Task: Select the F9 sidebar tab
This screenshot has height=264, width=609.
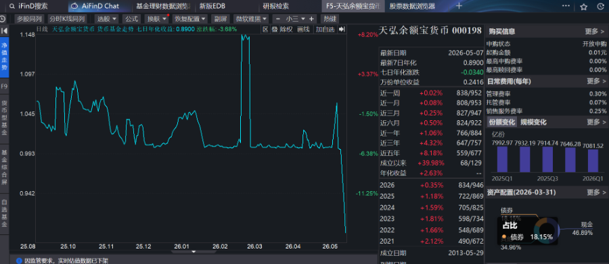Action: [4, 86]
